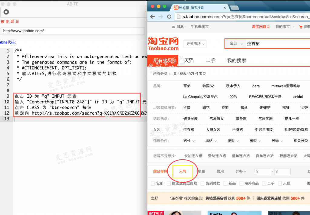
Task: Click the 淘宝网首页 homepage link
Action: 261,27
